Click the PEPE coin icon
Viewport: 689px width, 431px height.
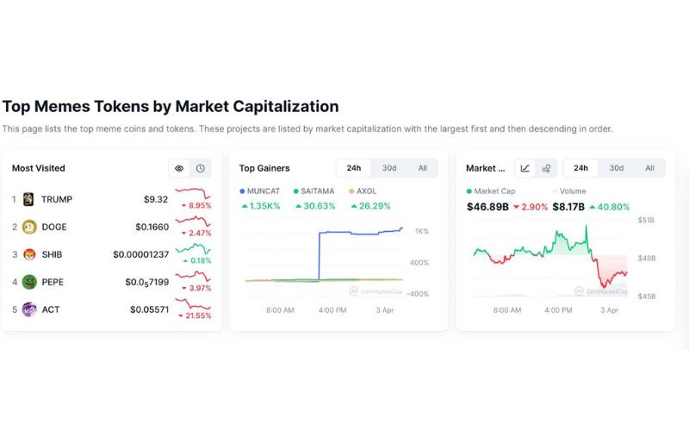[x=28, y=282]
